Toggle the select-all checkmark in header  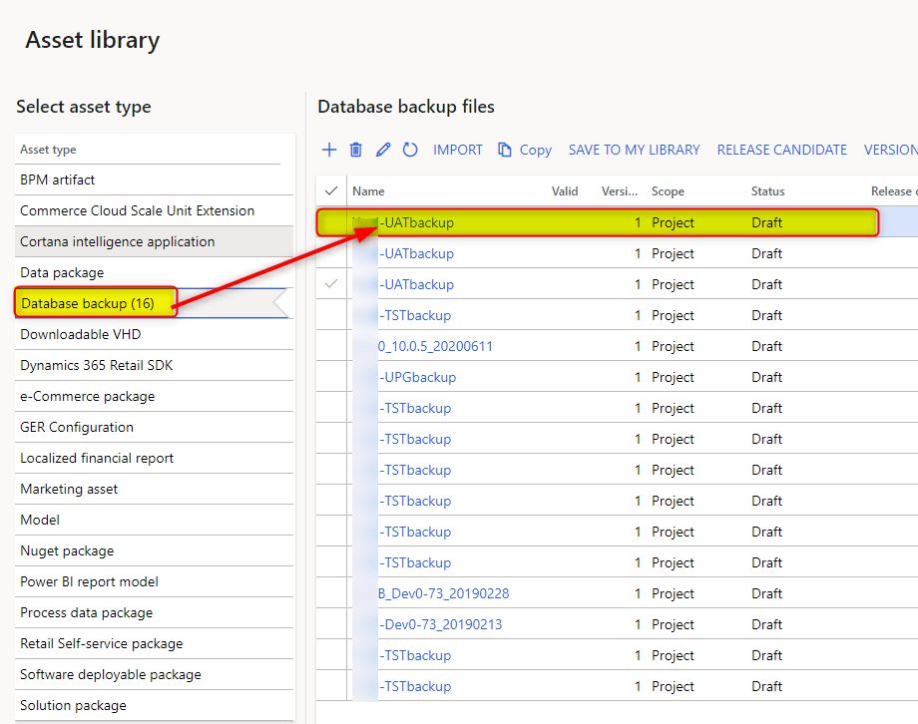pyautogui.click(x=331, y=190)
